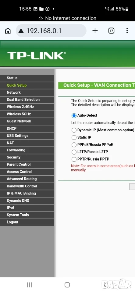Click the TP-LINK logo
Screen dimensions: 135x293
pyautogui.click(x=37, y=56)
